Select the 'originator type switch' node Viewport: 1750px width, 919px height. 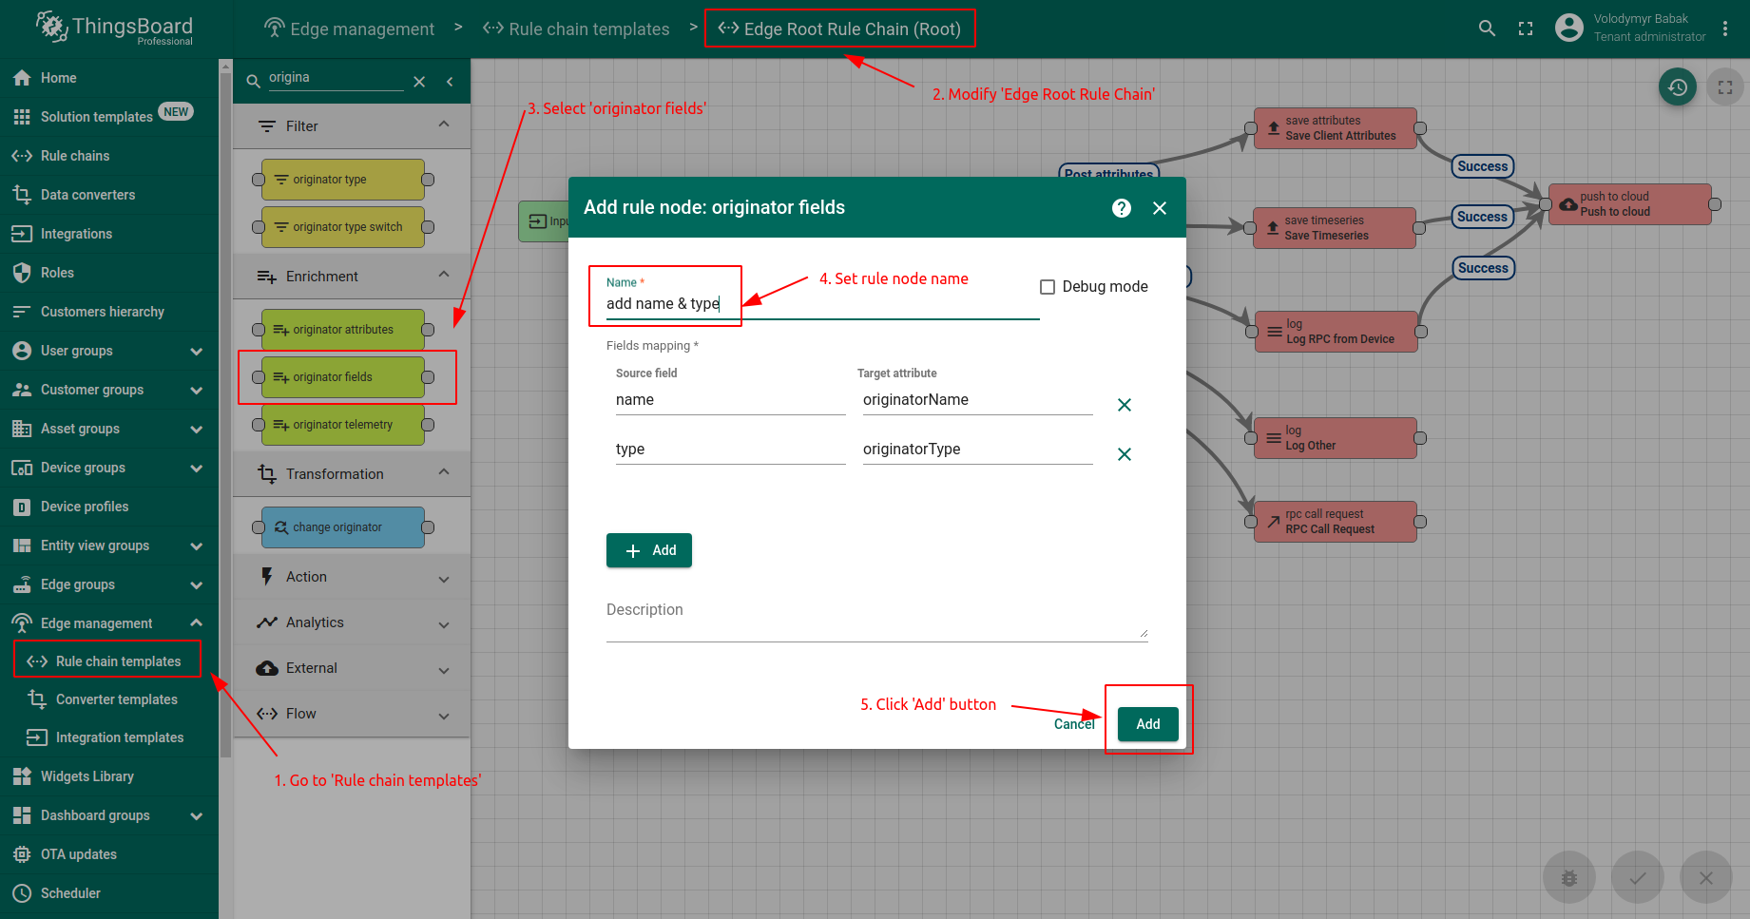click(343, 227)
